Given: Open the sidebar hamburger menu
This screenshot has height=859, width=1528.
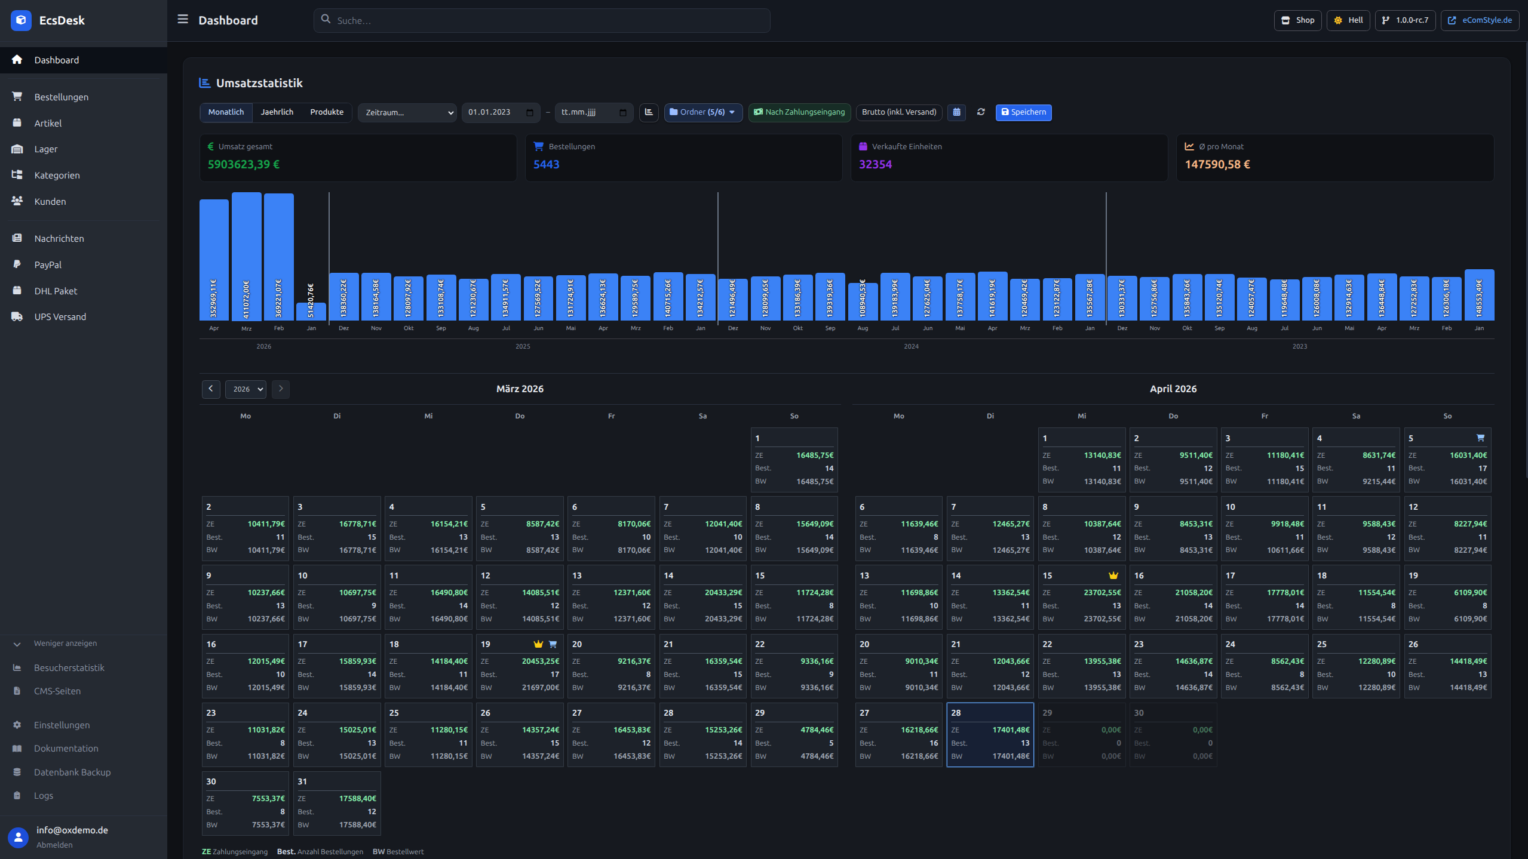Looking at the screenshot, I should [x=183, y=20].
